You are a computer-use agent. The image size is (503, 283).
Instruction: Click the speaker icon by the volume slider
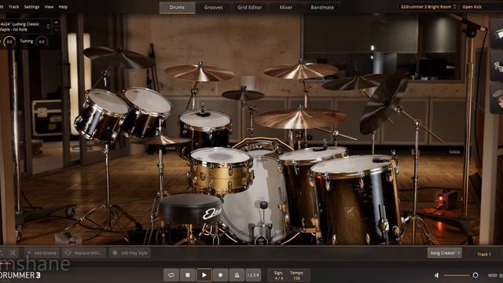436,275
